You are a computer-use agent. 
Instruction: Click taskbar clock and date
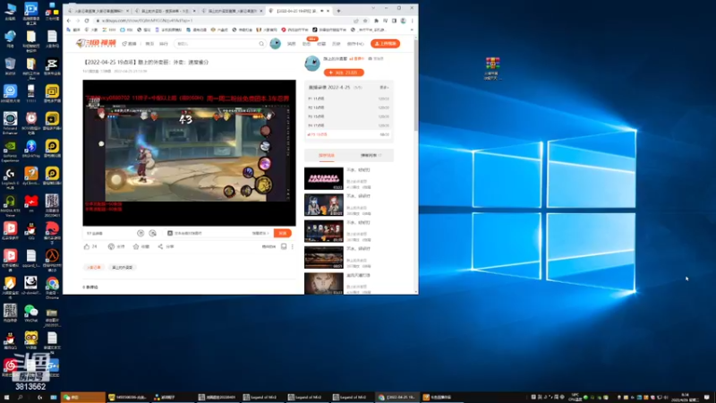tap(685, 398)
